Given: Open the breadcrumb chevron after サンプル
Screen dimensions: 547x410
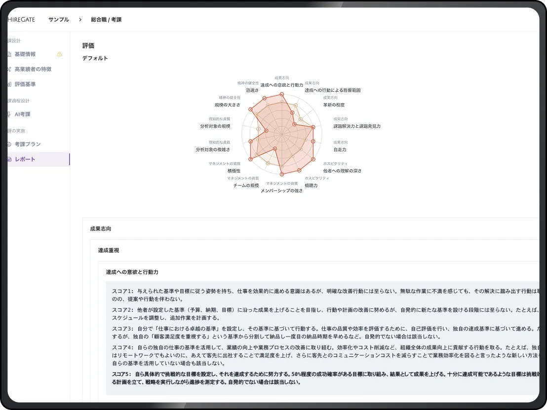Looking at the screenshot, I should tap(79, 19).
